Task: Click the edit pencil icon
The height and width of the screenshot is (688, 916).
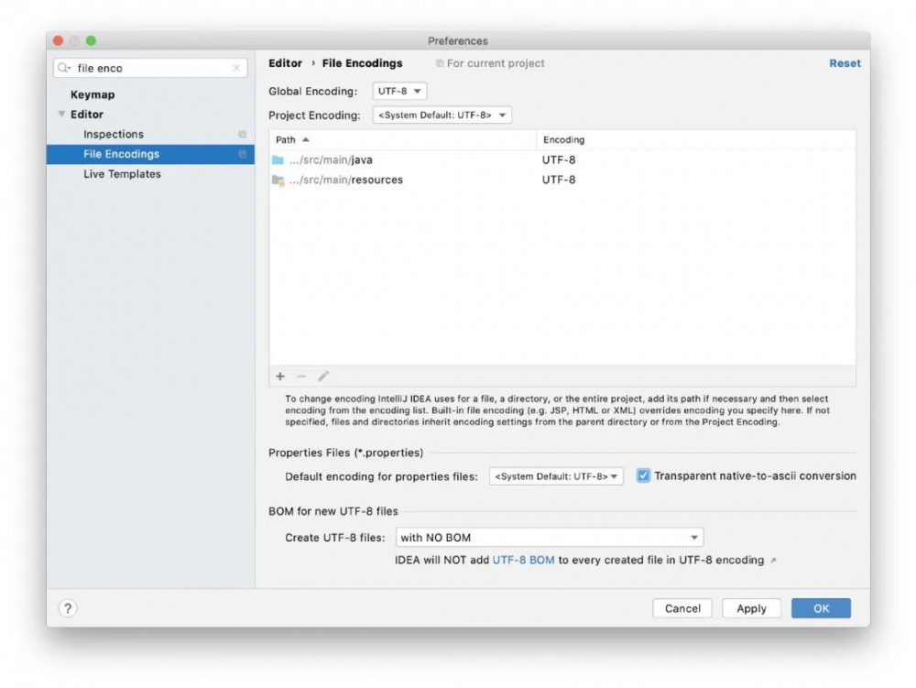Action: click(323, 377)
